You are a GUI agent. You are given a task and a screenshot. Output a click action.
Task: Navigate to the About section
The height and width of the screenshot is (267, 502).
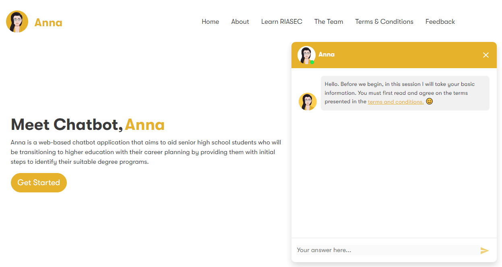point(240,22)
